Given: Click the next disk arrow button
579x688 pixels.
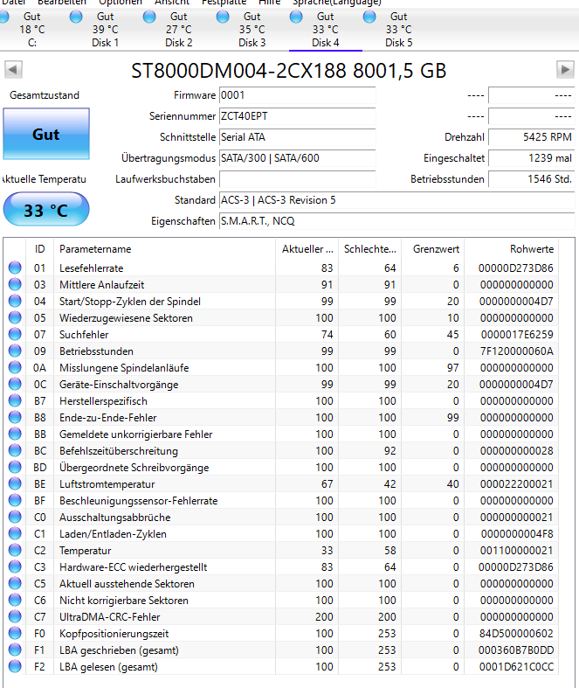Looking at the screenshot, I should tap(565, 69).
